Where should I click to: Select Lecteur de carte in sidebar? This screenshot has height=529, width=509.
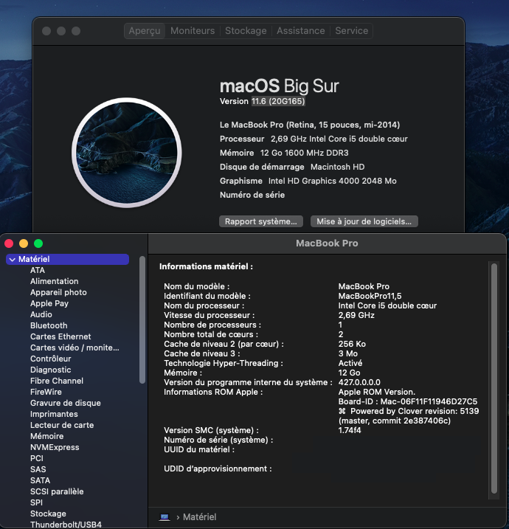click(62, 425)
